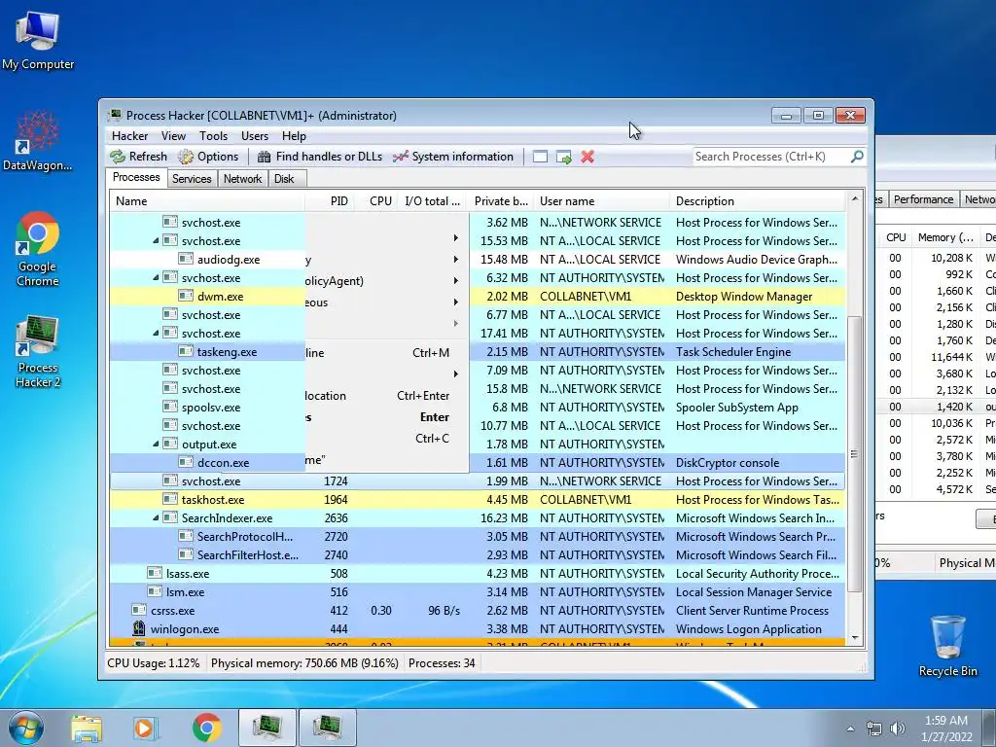Open the Hacker menu
Screen dimensions: 996x747
click(129, 136)
